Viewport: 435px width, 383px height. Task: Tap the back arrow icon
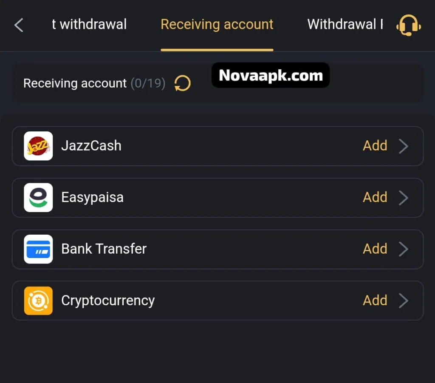click(19, 25)
